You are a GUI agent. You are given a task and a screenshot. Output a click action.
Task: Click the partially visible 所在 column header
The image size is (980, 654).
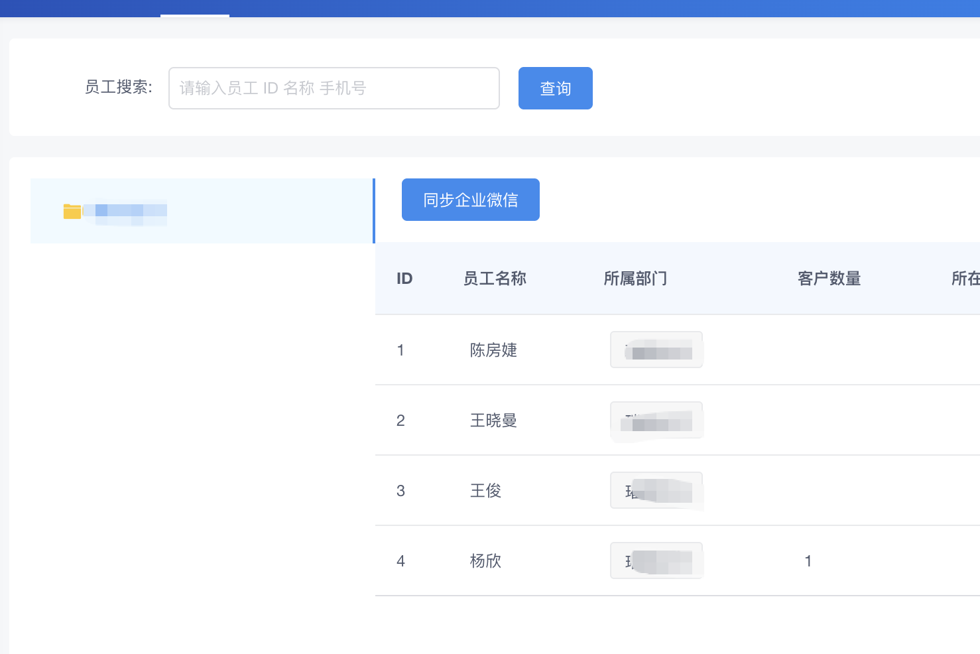click(x=965, y=279)
